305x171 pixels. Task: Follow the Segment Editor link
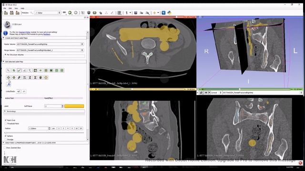pos(24,32)
